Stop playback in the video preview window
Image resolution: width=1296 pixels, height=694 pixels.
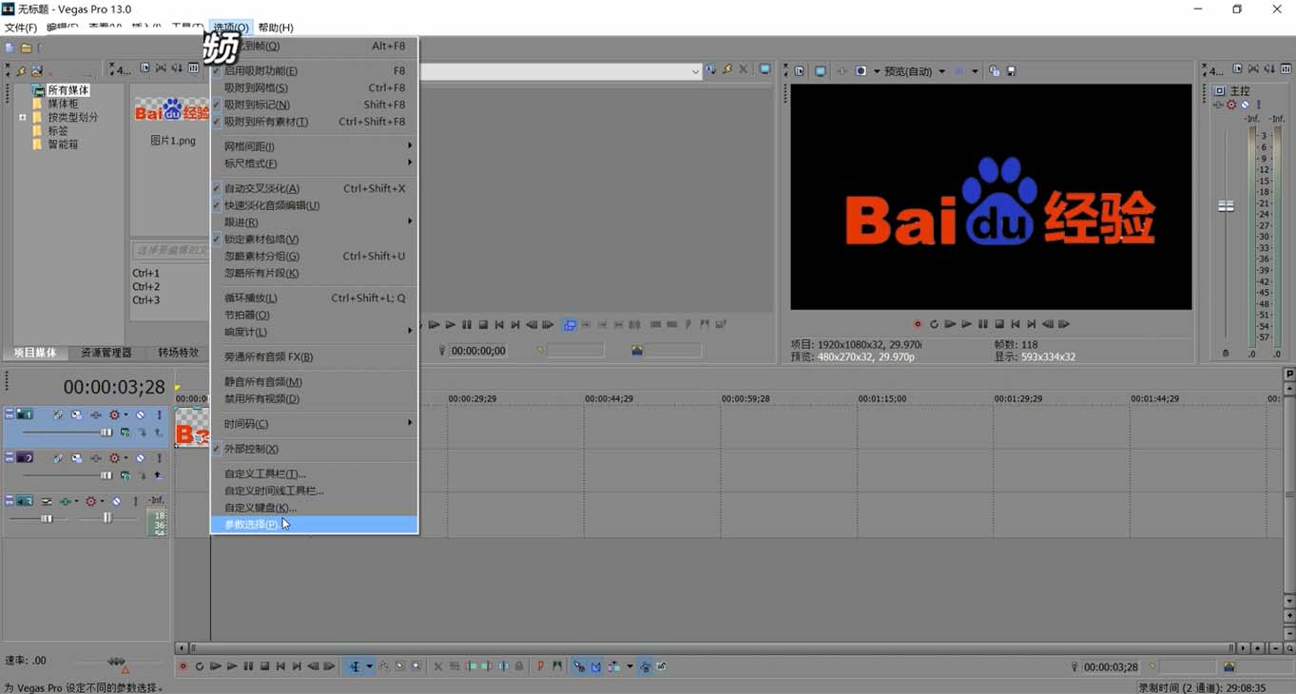coord(999,324)
